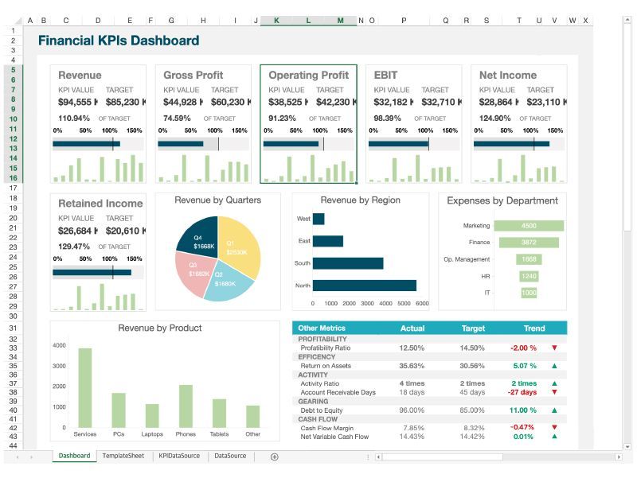The image size is (637, 478).
Task: Click vertical scrollbar up arrow
Action: [x=627, y=21]
